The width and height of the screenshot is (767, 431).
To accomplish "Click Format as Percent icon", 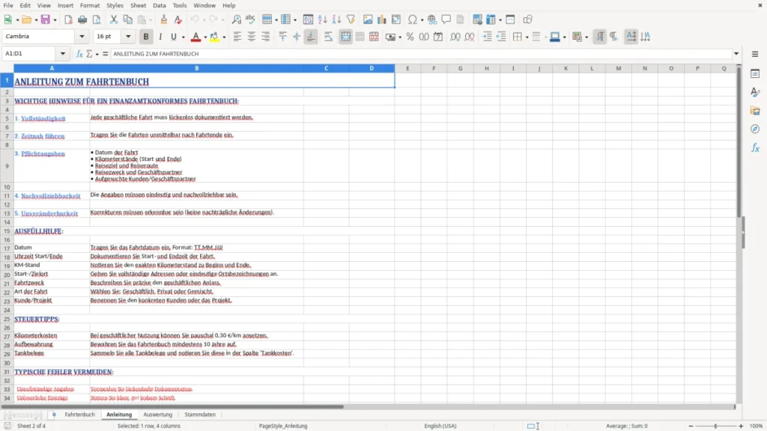I will pos(410,37).
